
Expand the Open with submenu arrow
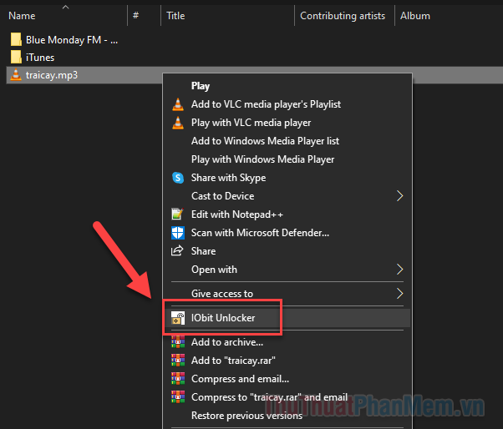(x=399, y=270)
